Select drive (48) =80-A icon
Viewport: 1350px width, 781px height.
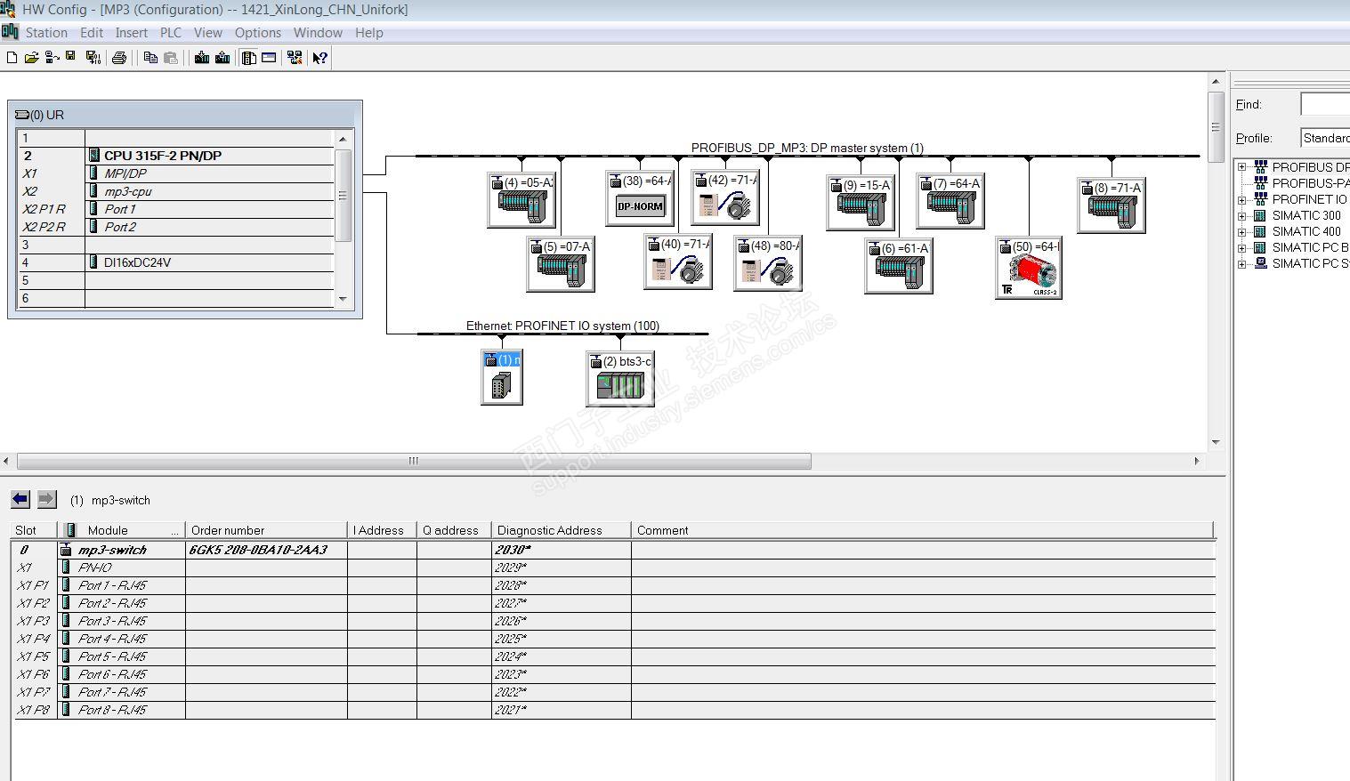pyautogui.click(x=768, y=263)
